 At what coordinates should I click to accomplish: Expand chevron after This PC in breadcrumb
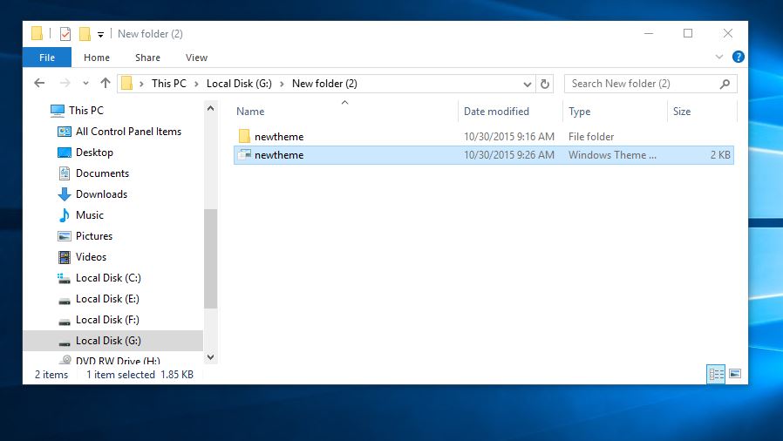pyautogui.click(x=197, y=84)
